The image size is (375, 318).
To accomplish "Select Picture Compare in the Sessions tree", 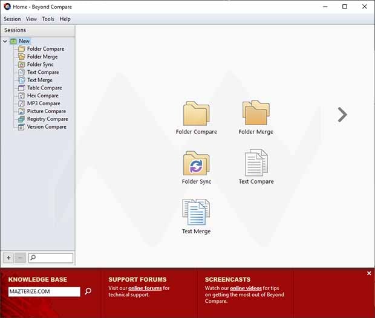I will point(47,111).
